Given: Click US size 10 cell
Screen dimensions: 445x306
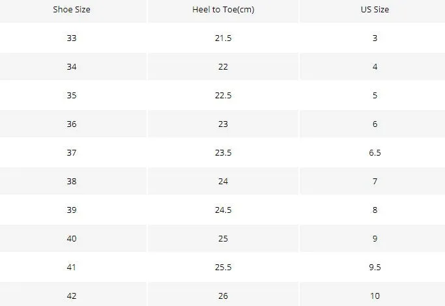Looking at the screenshot, I should (x=375, y=296).
